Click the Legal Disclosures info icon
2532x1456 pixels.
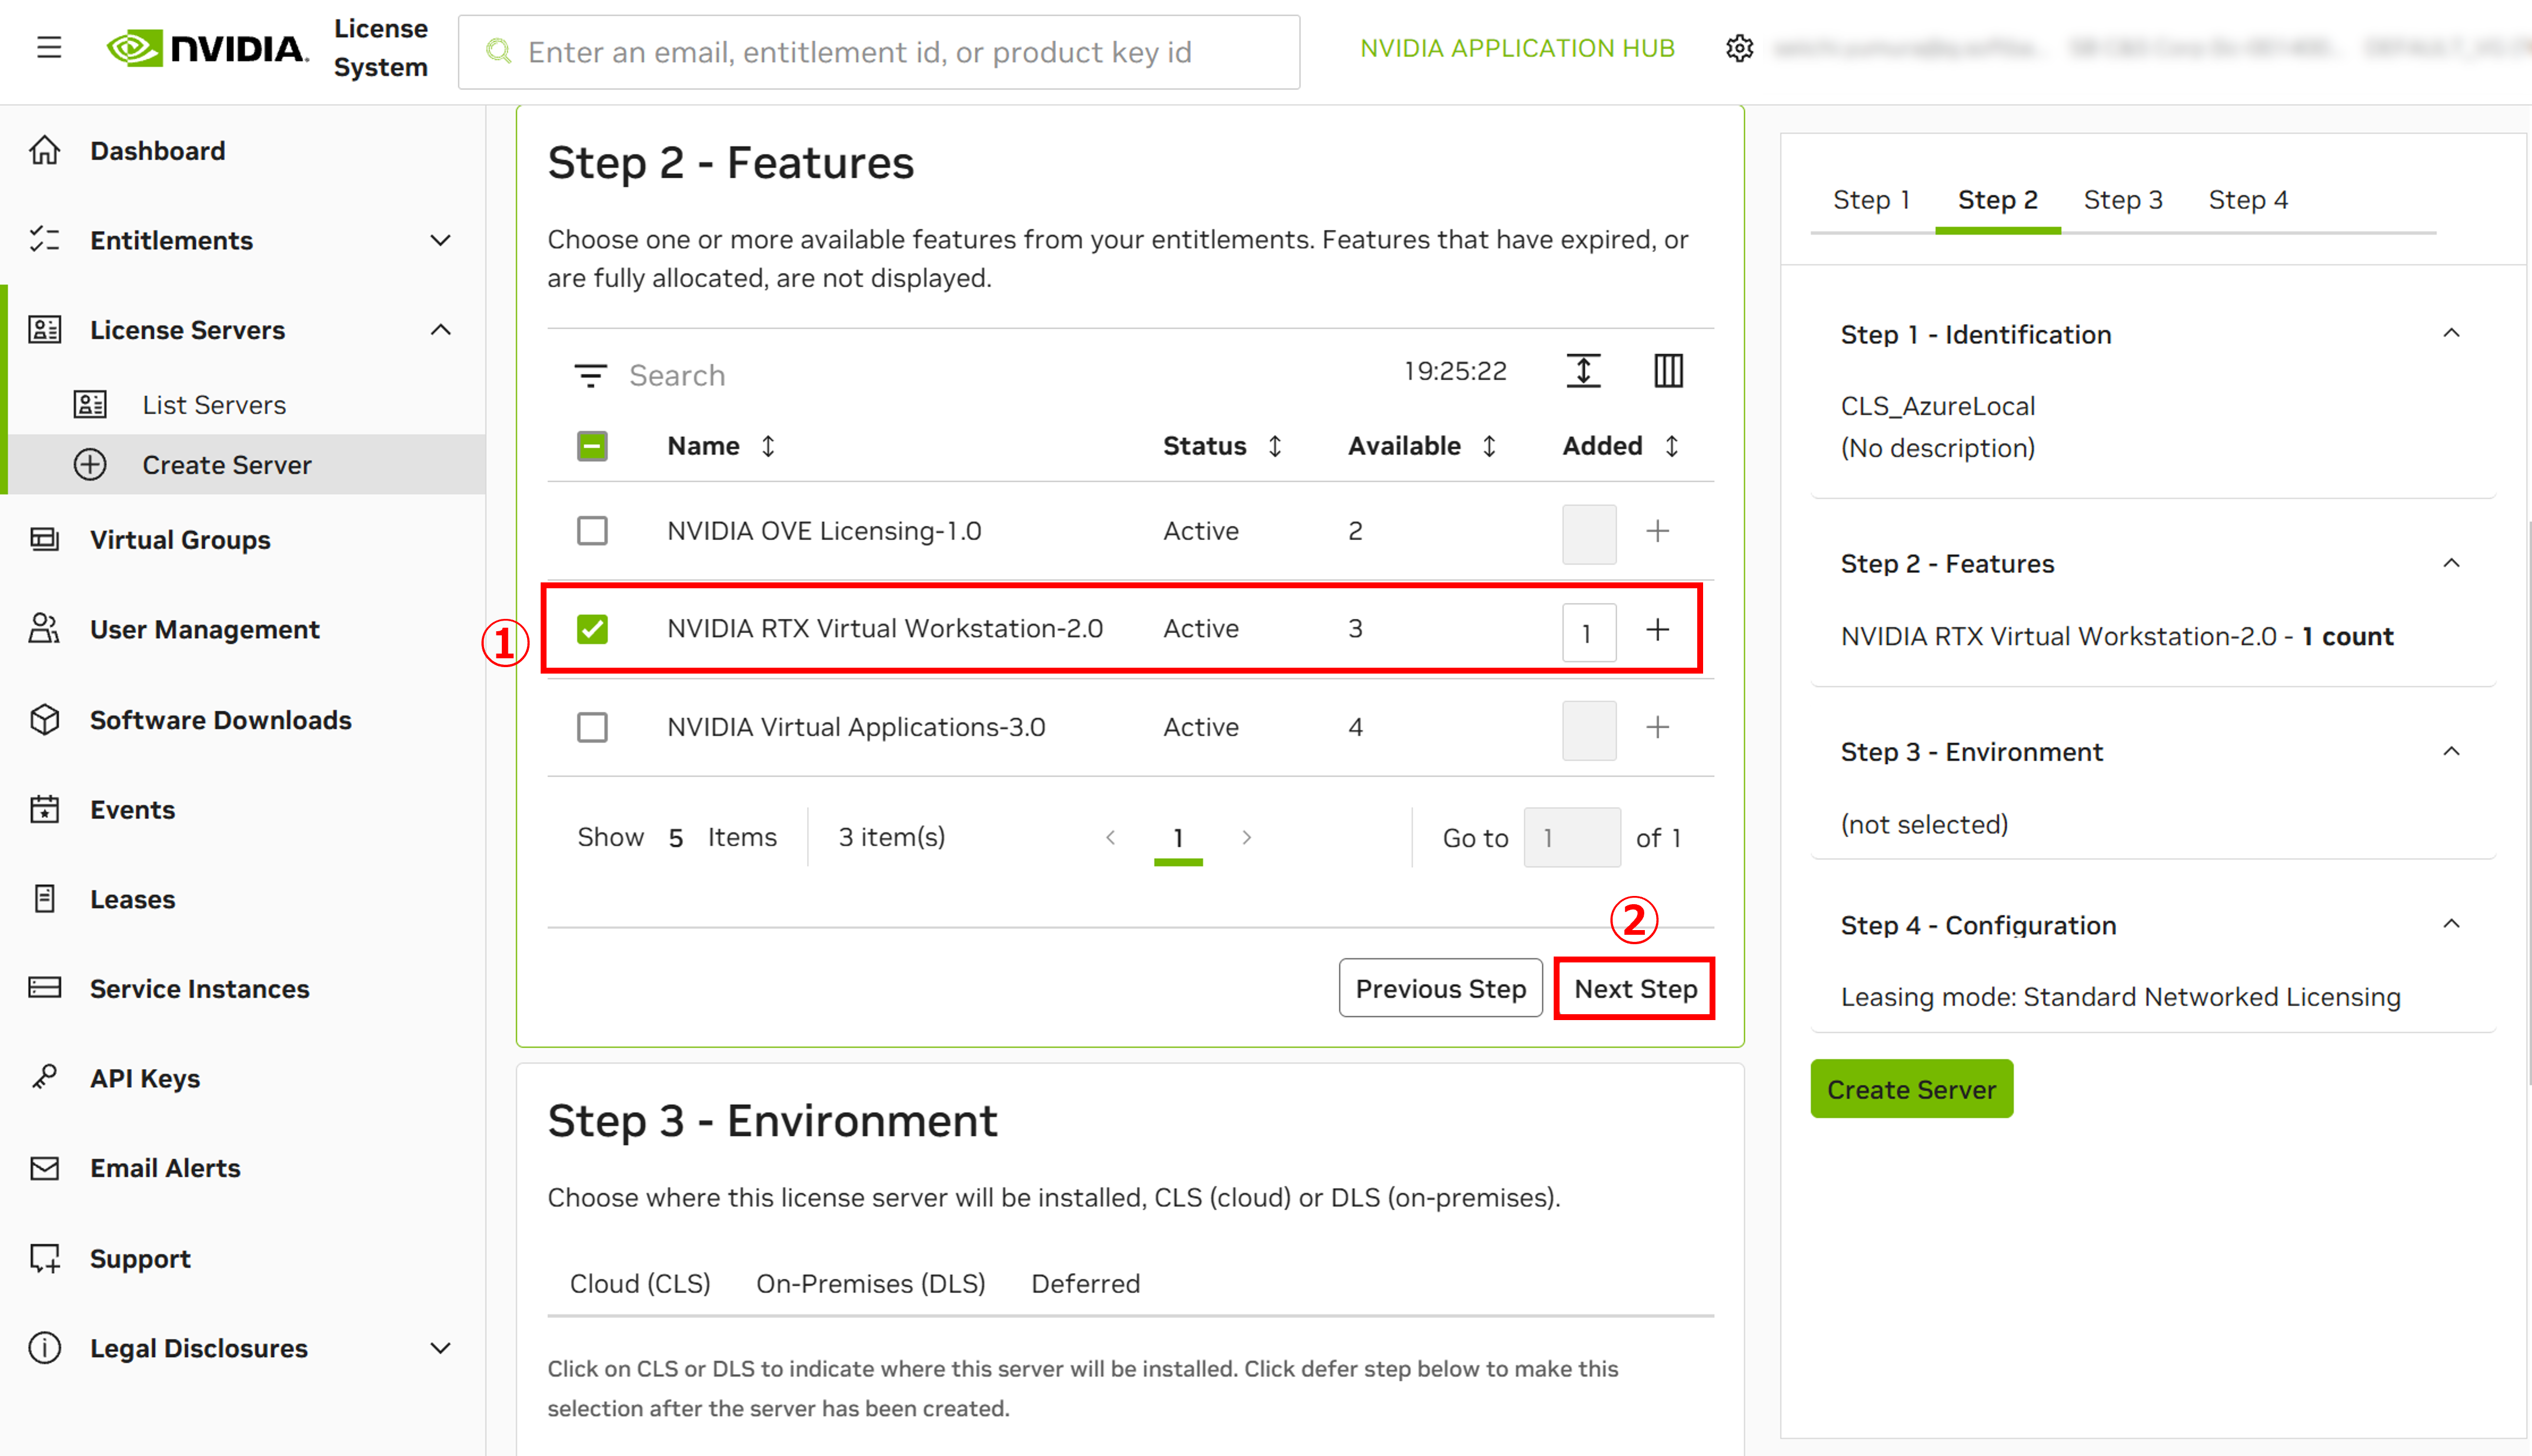(x=45, y=1347)
